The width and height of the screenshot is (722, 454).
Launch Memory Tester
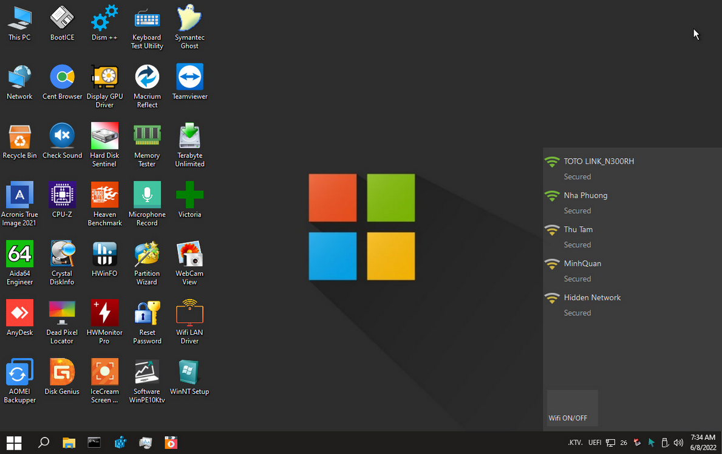(147, 145)
